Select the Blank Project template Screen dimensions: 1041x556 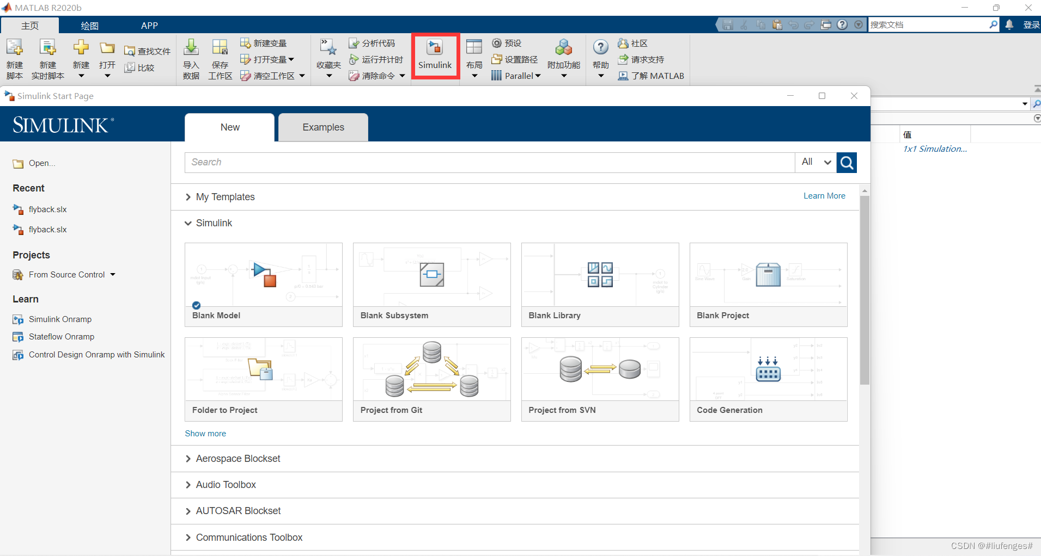769,285
